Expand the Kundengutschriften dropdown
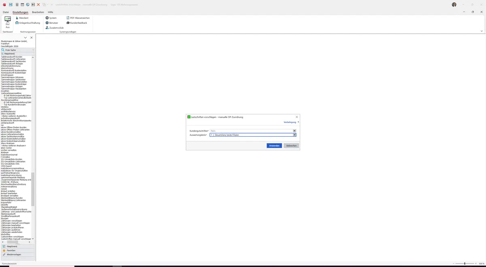The height and width of the screenshot is (267, 486). tap(294, 131)
